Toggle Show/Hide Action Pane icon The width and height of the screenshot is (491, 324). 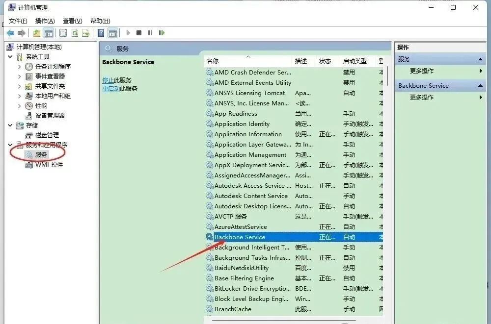[x=113, y=33]
